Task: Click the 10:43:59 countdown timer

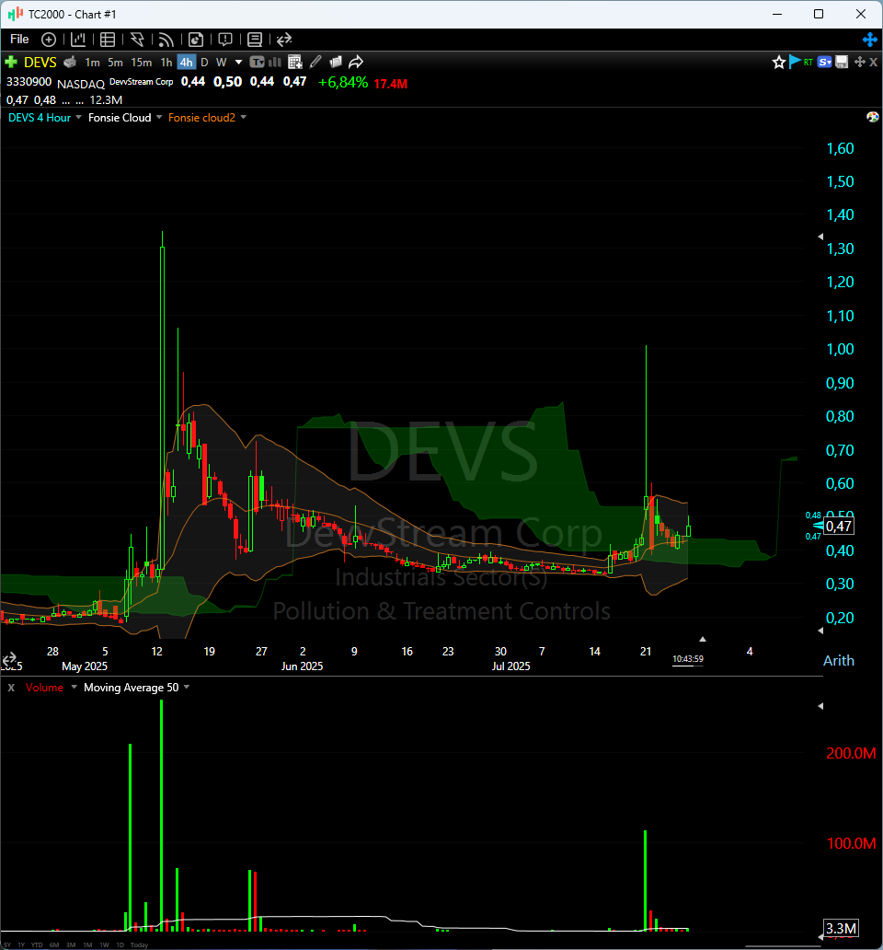Action: [688, 659]
